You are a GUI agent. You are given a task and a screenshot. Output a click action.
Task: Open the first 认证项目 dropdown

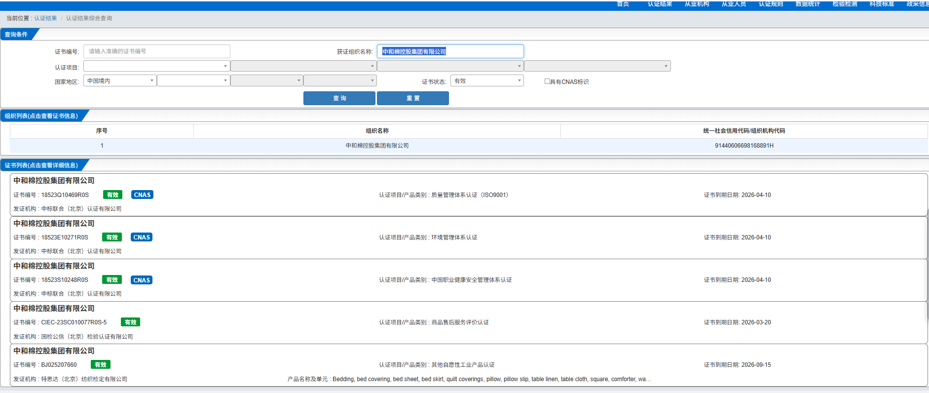(x=156, y=66)
